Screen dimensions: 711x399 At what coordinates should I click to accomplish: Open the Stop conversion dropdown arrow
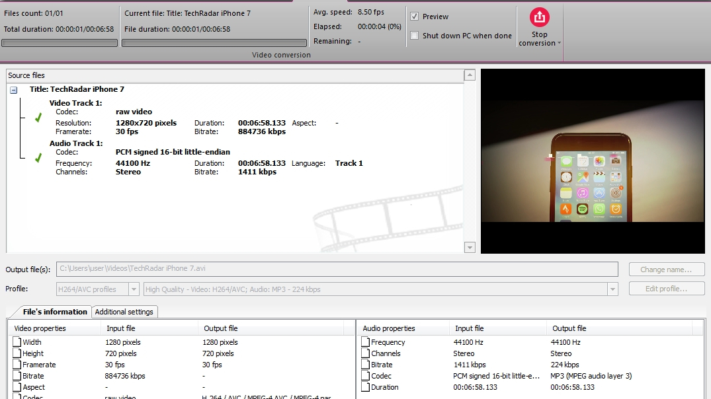(x=559, y=43)
